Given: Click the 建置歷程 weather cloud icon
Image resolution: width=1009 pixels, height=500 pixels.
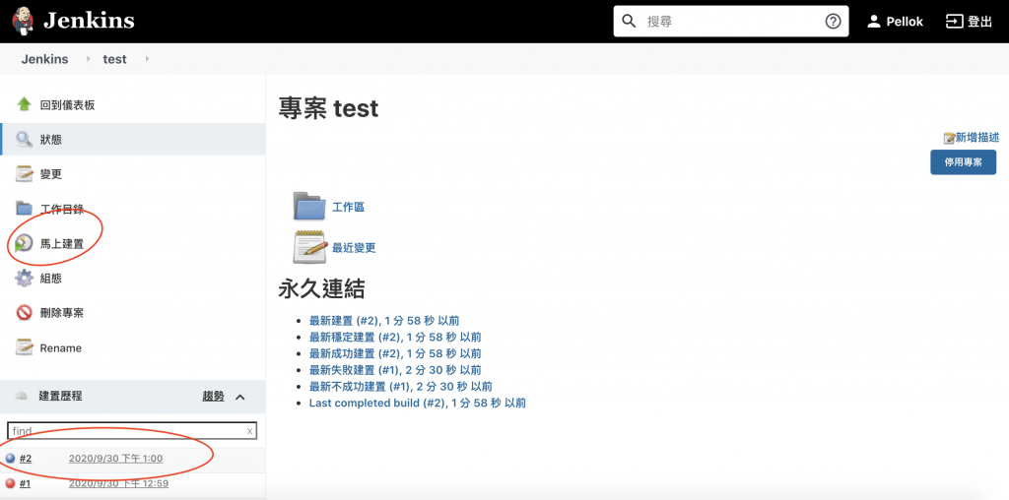Looking at the screenshot, I should click(22, 396).
